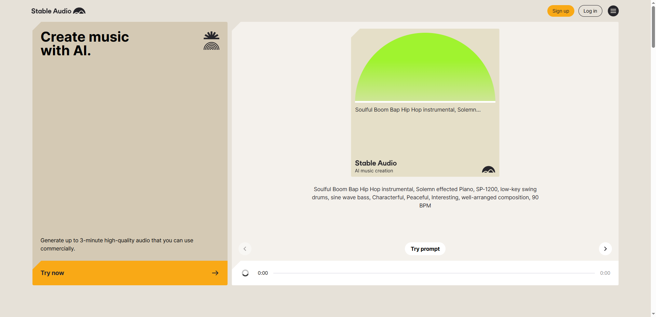This screenshot has width=656, height=317.
Task: Click the full Soulful Boom Bap prompt description
Action: [x=425, y=197]
